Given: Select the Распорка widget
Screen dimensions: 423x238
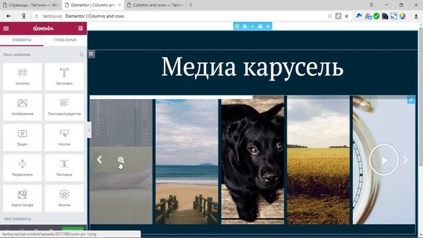Looking at the screenshot, I should [64, 168].
